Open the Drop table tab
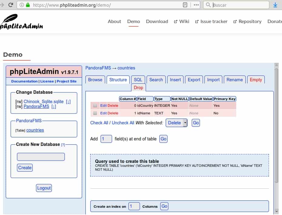 138,88
